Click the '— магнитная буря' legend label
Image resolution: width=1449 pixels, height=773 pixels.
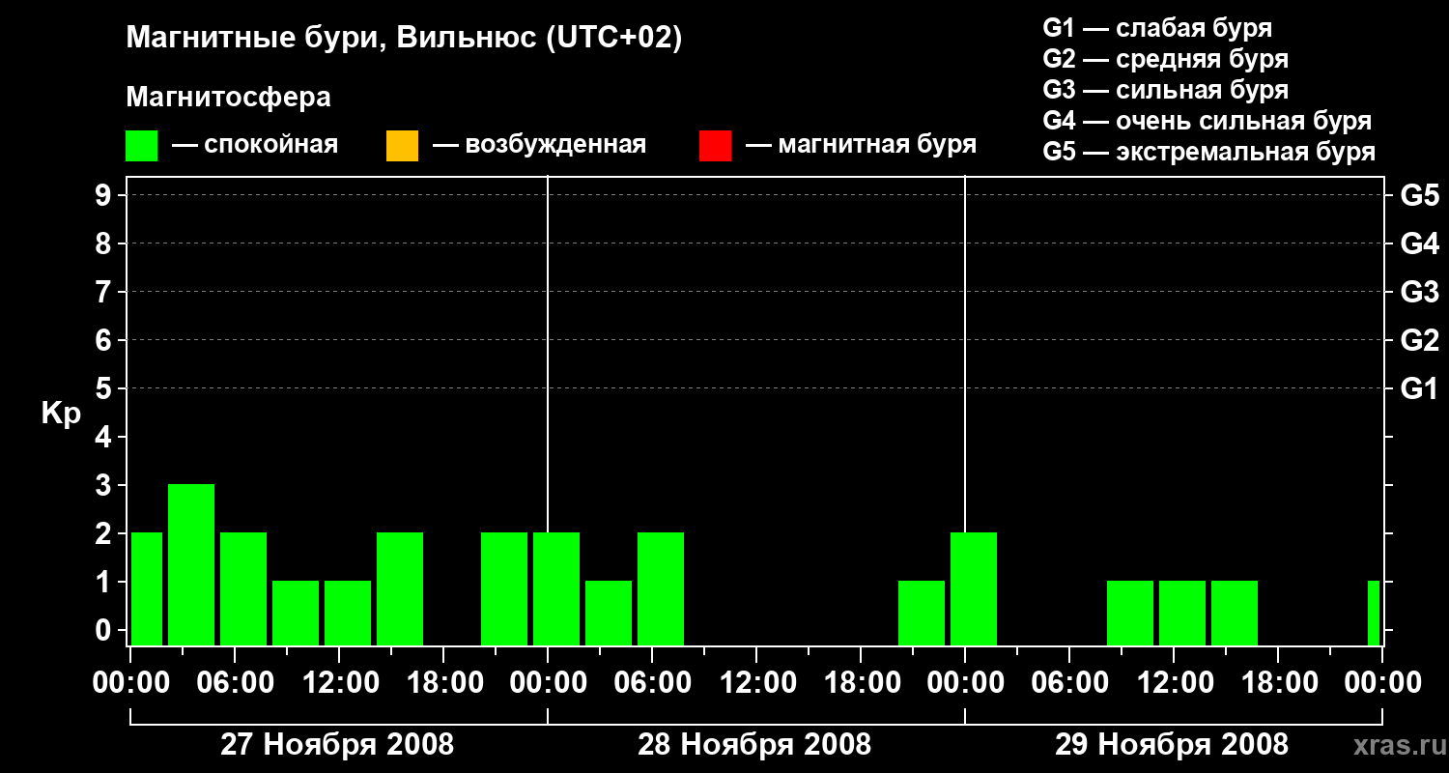click(x=861, y=146)
